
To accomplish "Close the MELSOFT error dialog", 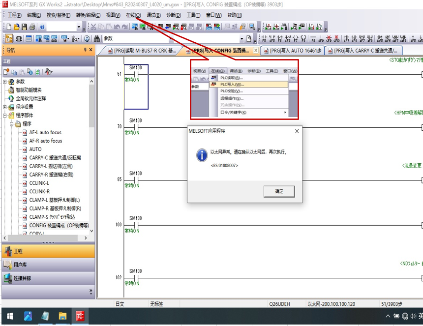I will 297,131.
